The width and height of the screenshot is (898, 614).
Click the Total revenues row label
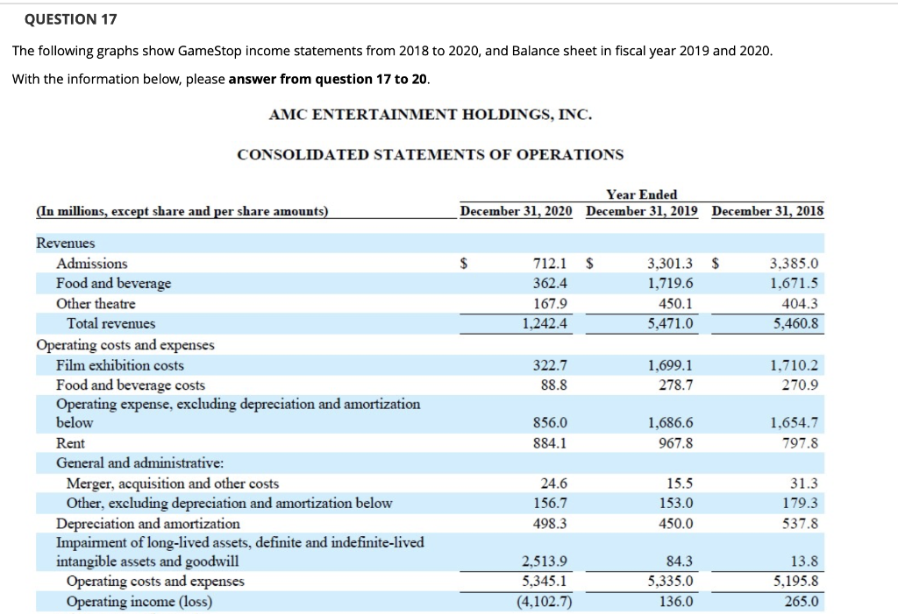click(111, 323)
